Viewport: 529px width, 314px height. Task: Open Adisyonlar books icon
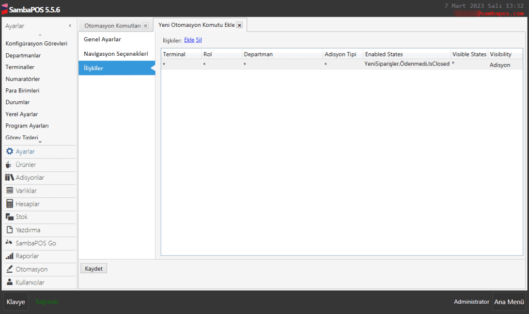[9, 178]
